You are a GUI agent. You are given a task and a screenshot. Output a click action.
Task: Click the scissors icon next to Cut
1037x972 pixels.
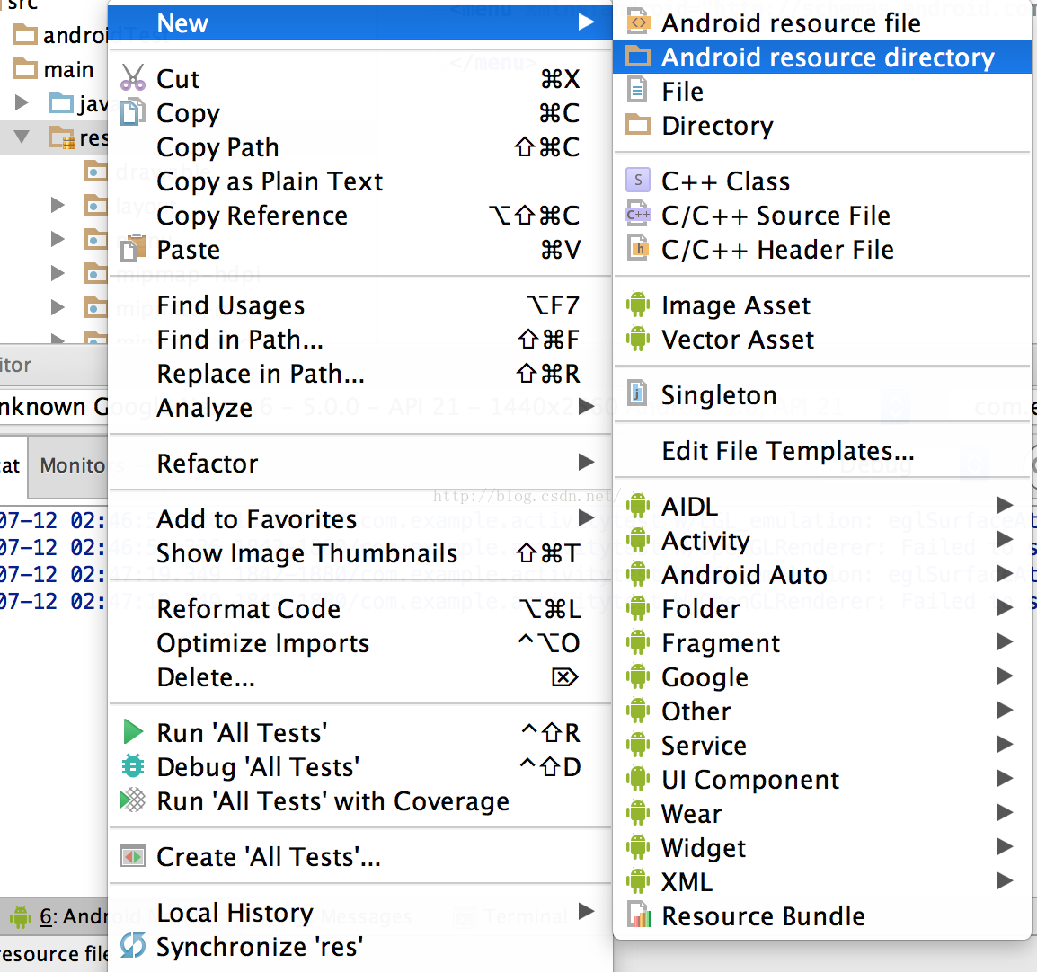tap(133, 78)
